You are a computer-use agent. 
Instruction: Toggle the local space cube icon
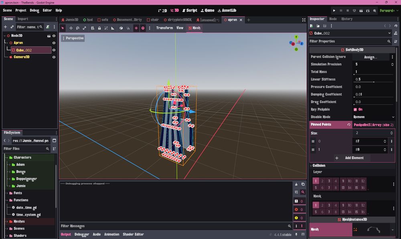121,28
